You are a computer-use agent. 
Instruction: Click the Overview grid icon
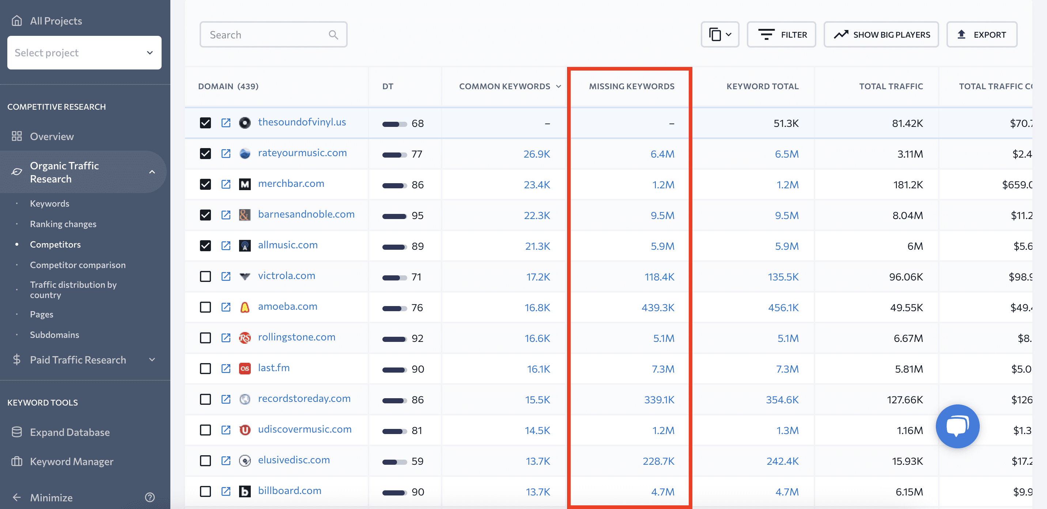point(17,136)
